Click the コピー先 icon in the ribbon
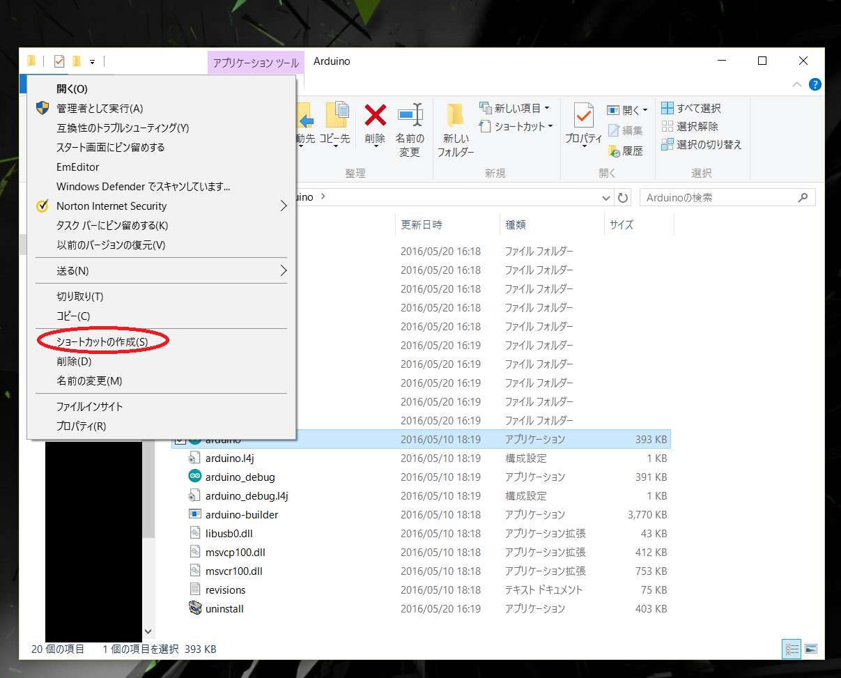The image size is (841, 678). [336, 115]
